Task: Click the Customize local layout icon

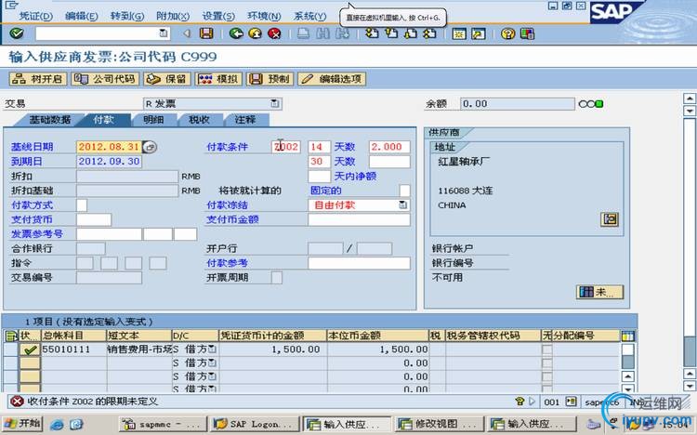Action: (x=527, y=33)
